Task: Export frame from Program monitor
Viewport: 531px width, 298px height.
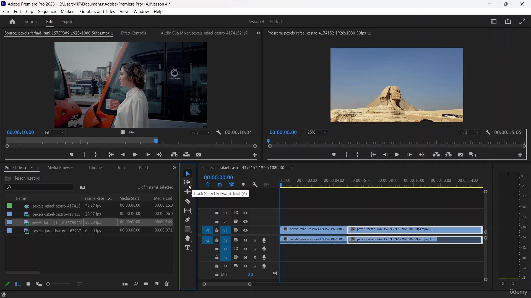Action: 460,155
